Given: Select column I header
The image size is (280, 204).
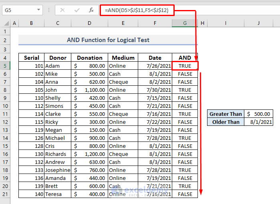Looking at the screenshot, I should tap(226, 23).
